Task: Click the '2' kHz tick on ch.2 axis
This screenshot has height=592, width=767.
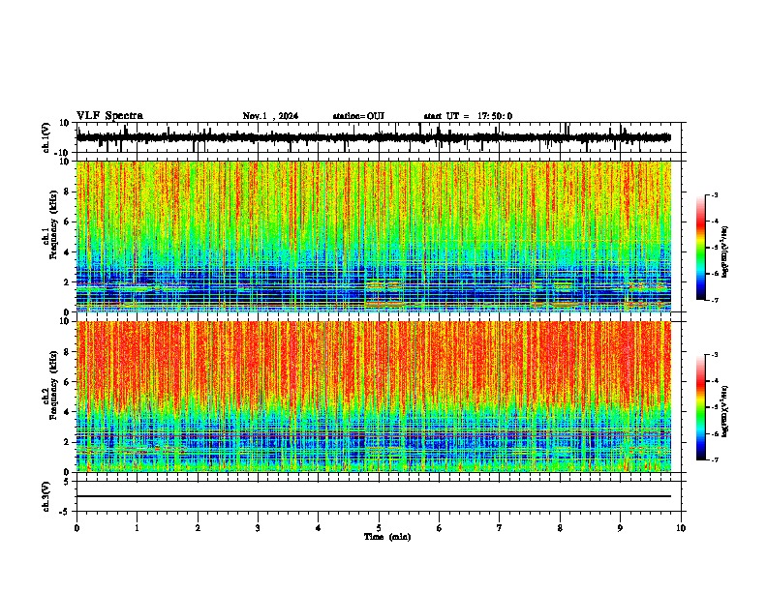Action: coord(67,441)
